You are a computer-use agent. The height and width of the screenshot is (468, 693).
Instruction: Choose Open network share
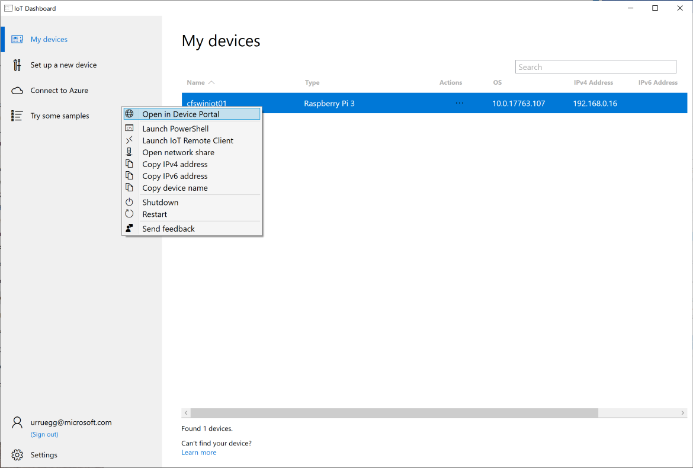click(178, 152)
